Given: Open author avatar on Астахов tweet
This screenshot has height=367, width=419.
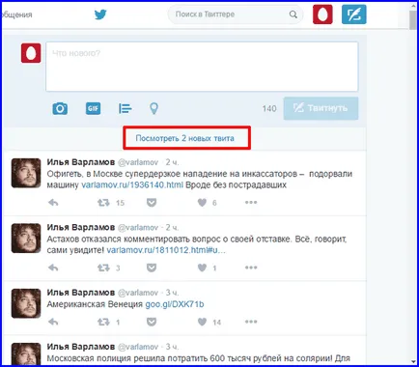Looking at the screenshot, I should pos(26,238).
